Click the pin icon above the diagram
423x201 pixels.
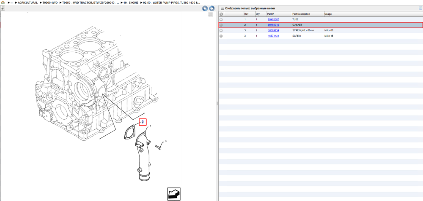point(3,8)
